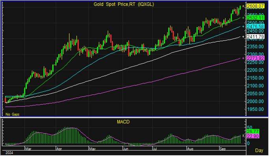Click the Sep label on time axis
This screenshot has width=269, height=156.
[x=223, y=149]
